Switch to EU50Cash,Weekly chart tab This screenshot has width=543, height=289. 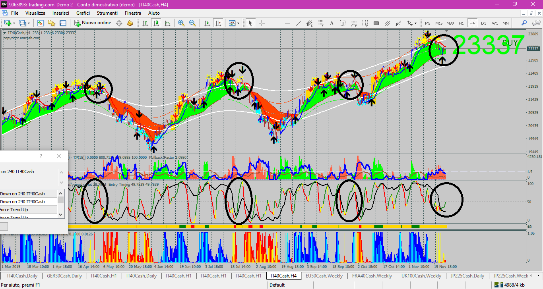(323, 276)
